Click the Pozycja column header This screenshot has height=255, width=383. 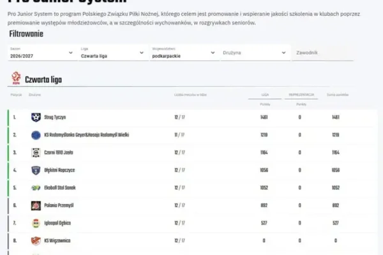click(16, 95)
